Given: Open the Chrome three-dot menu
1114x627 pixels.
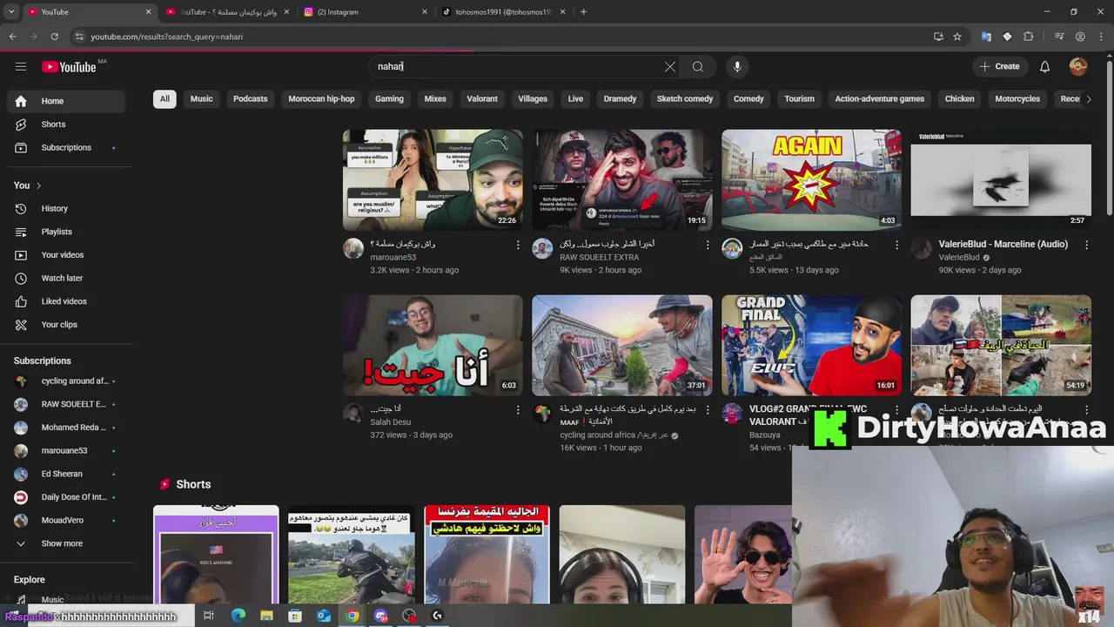Looking at the screenshot, I should click(1101, 37).
